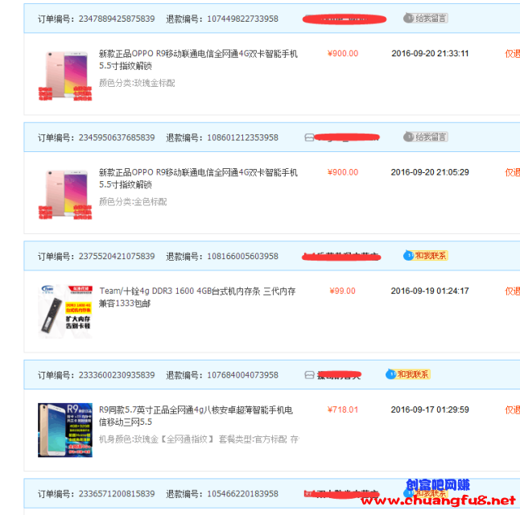Click the ¥718.01 refund amount

(x=343, y=410)
